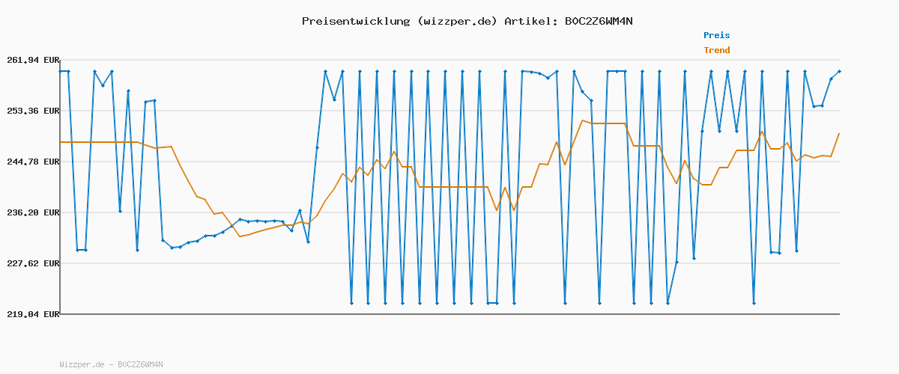Click article ID B0C2Z6WM4N in the footer watermark
Viewport: 899px width, 374px height.
tap(140, 364)
